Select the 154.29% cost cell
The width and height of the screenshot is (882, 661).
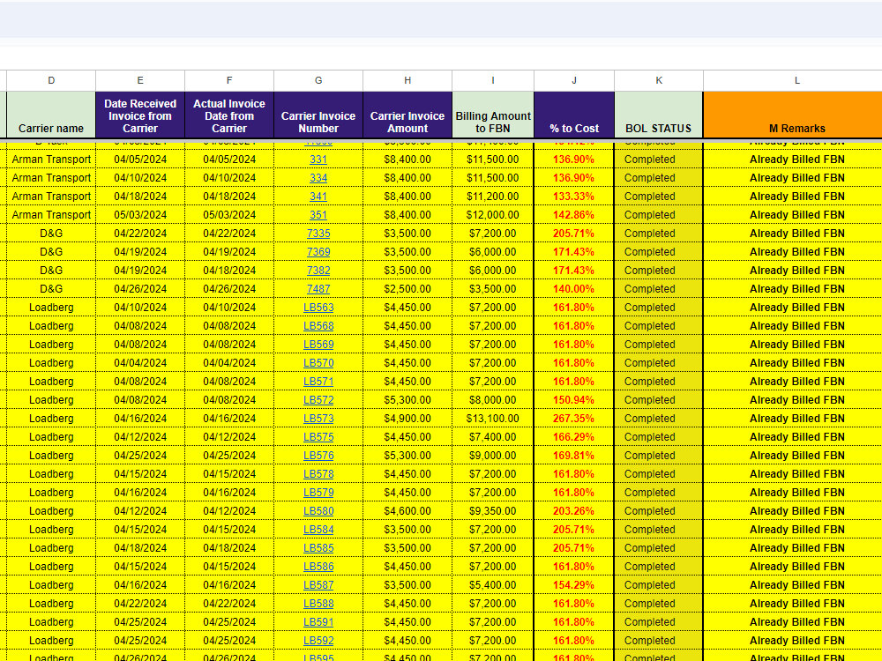574,586
